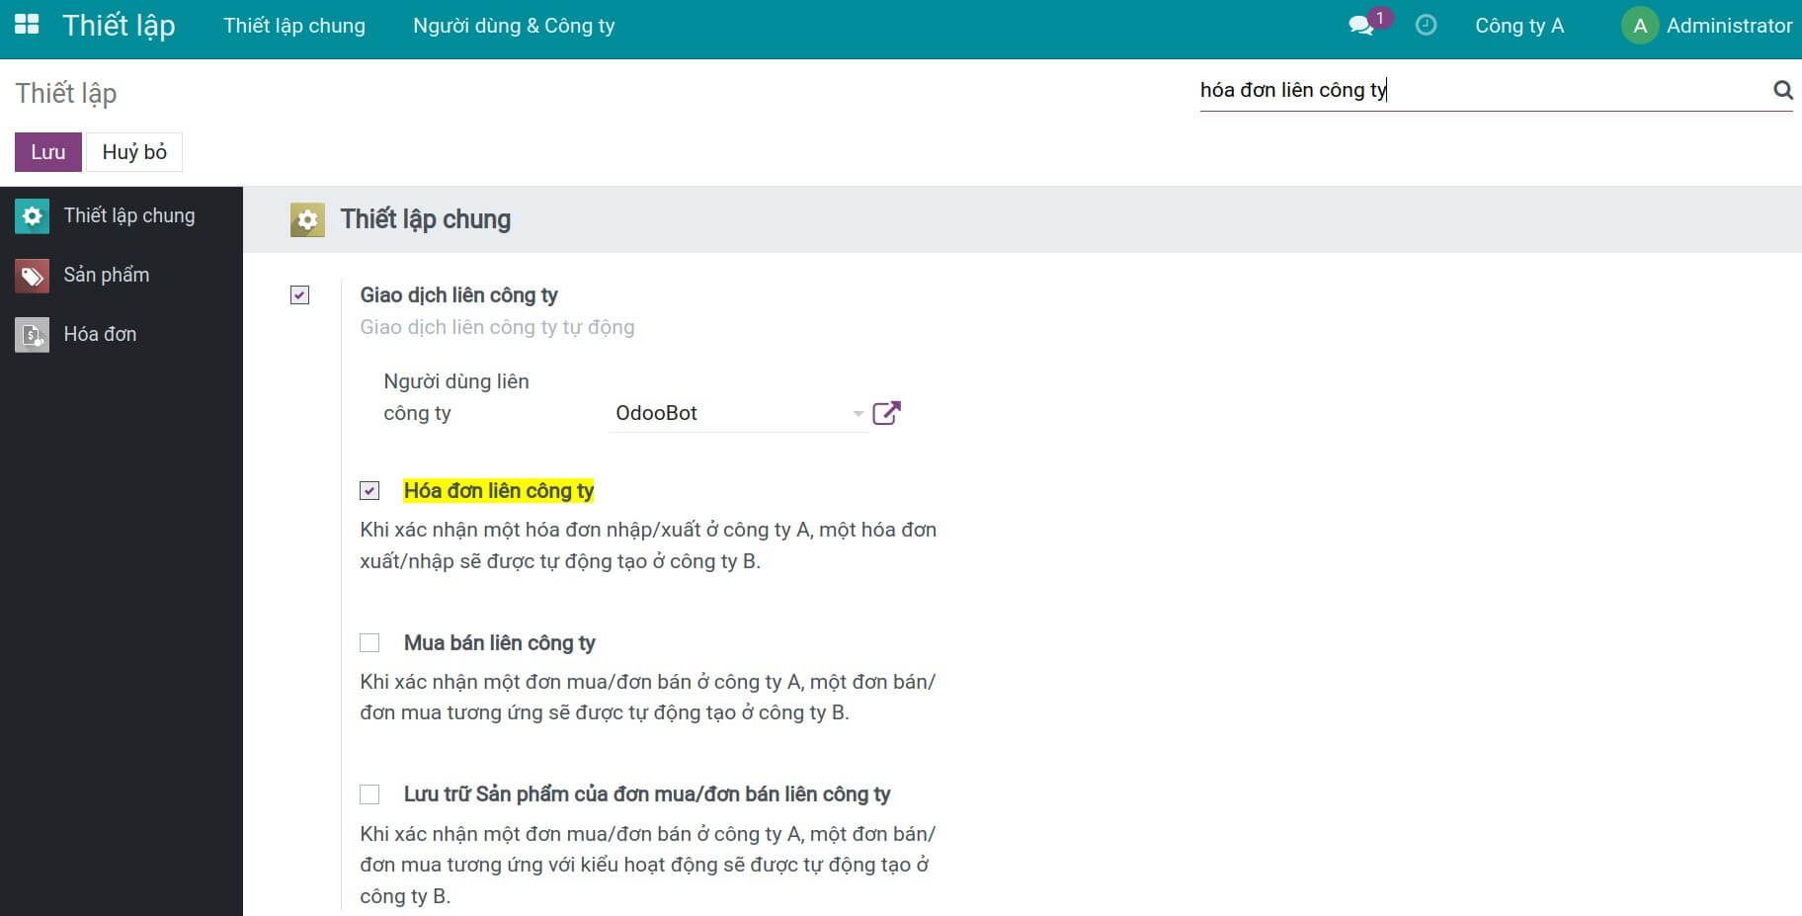Click the activities clock icon
The width and height of the screenshot is (1802, 916).
pyautogui.click(x=1426, y=26)
